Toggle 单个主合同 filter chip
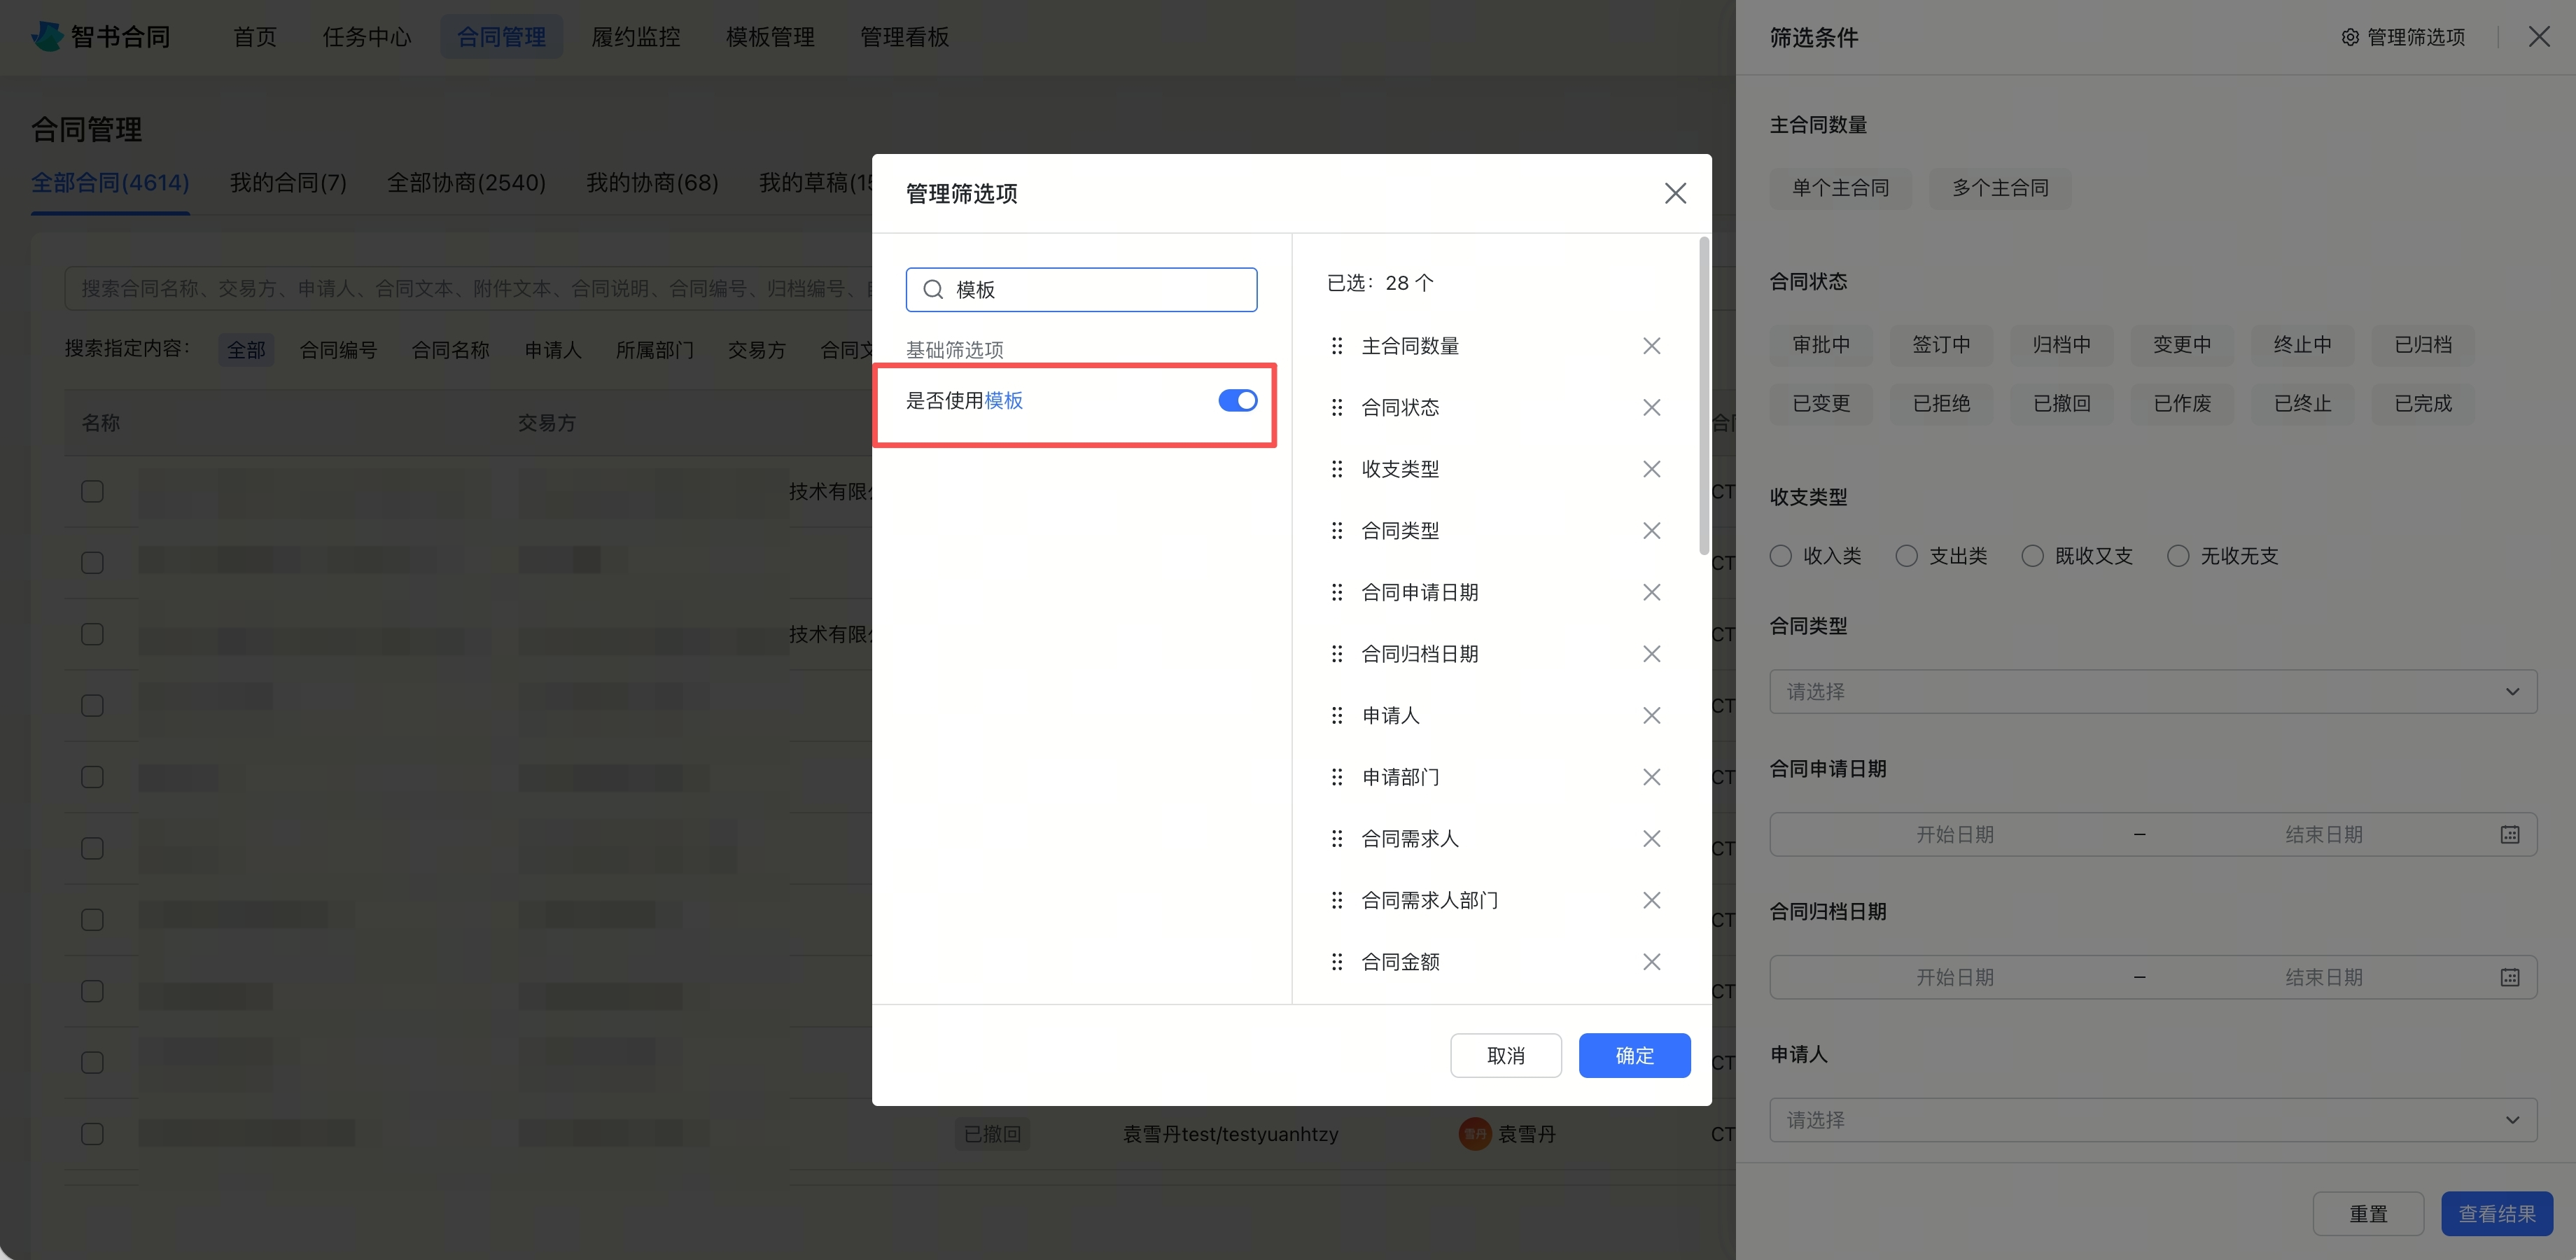2576x1260 pixels. click(1840, 188)
